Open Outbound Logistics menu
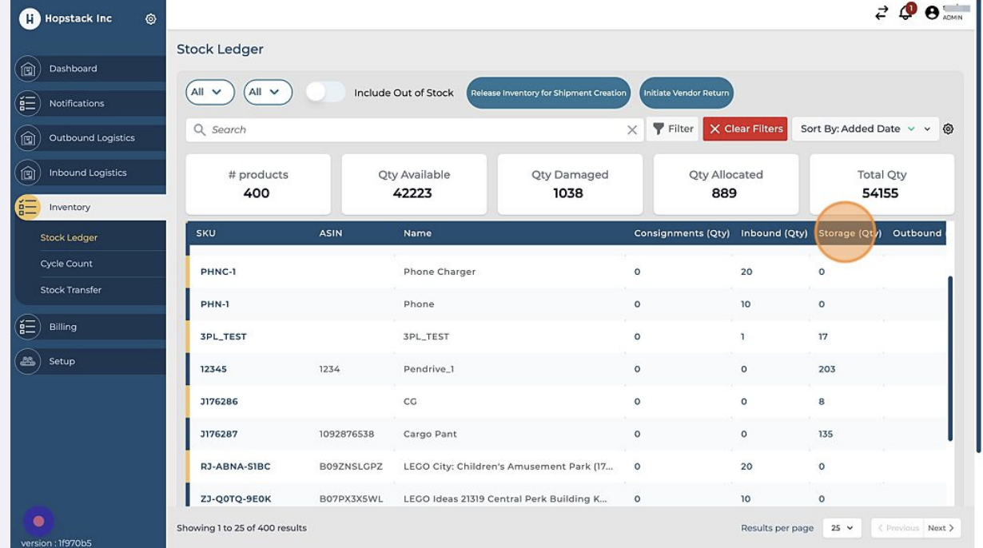Viewport: 983px width, 548px height. [x=91, y=138]
